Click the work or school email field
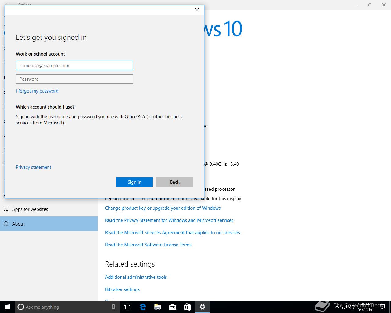 pos(75,65)
